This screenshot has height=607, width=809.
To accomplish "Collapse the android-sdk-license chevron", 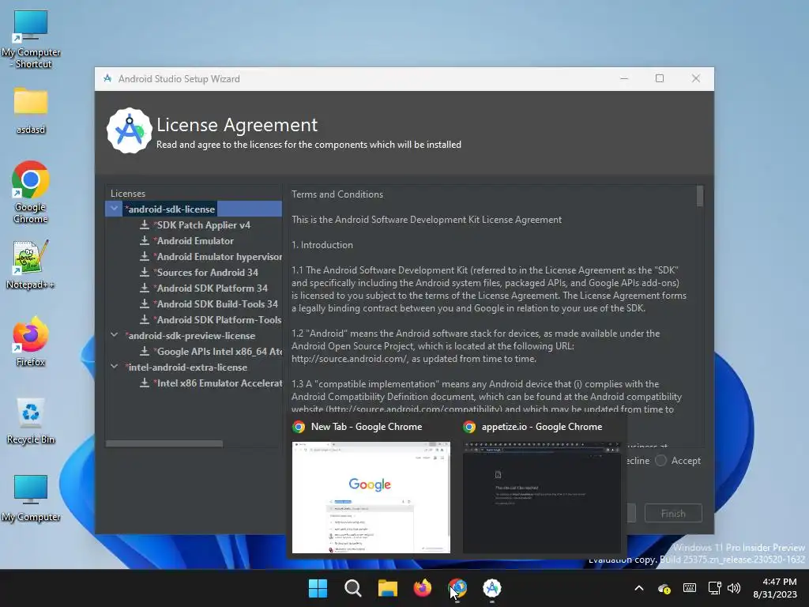I will click(114, 209).
